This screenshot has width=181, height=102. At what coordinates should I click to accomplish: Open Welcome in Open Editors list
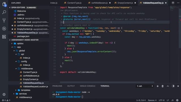coord(21,11)
